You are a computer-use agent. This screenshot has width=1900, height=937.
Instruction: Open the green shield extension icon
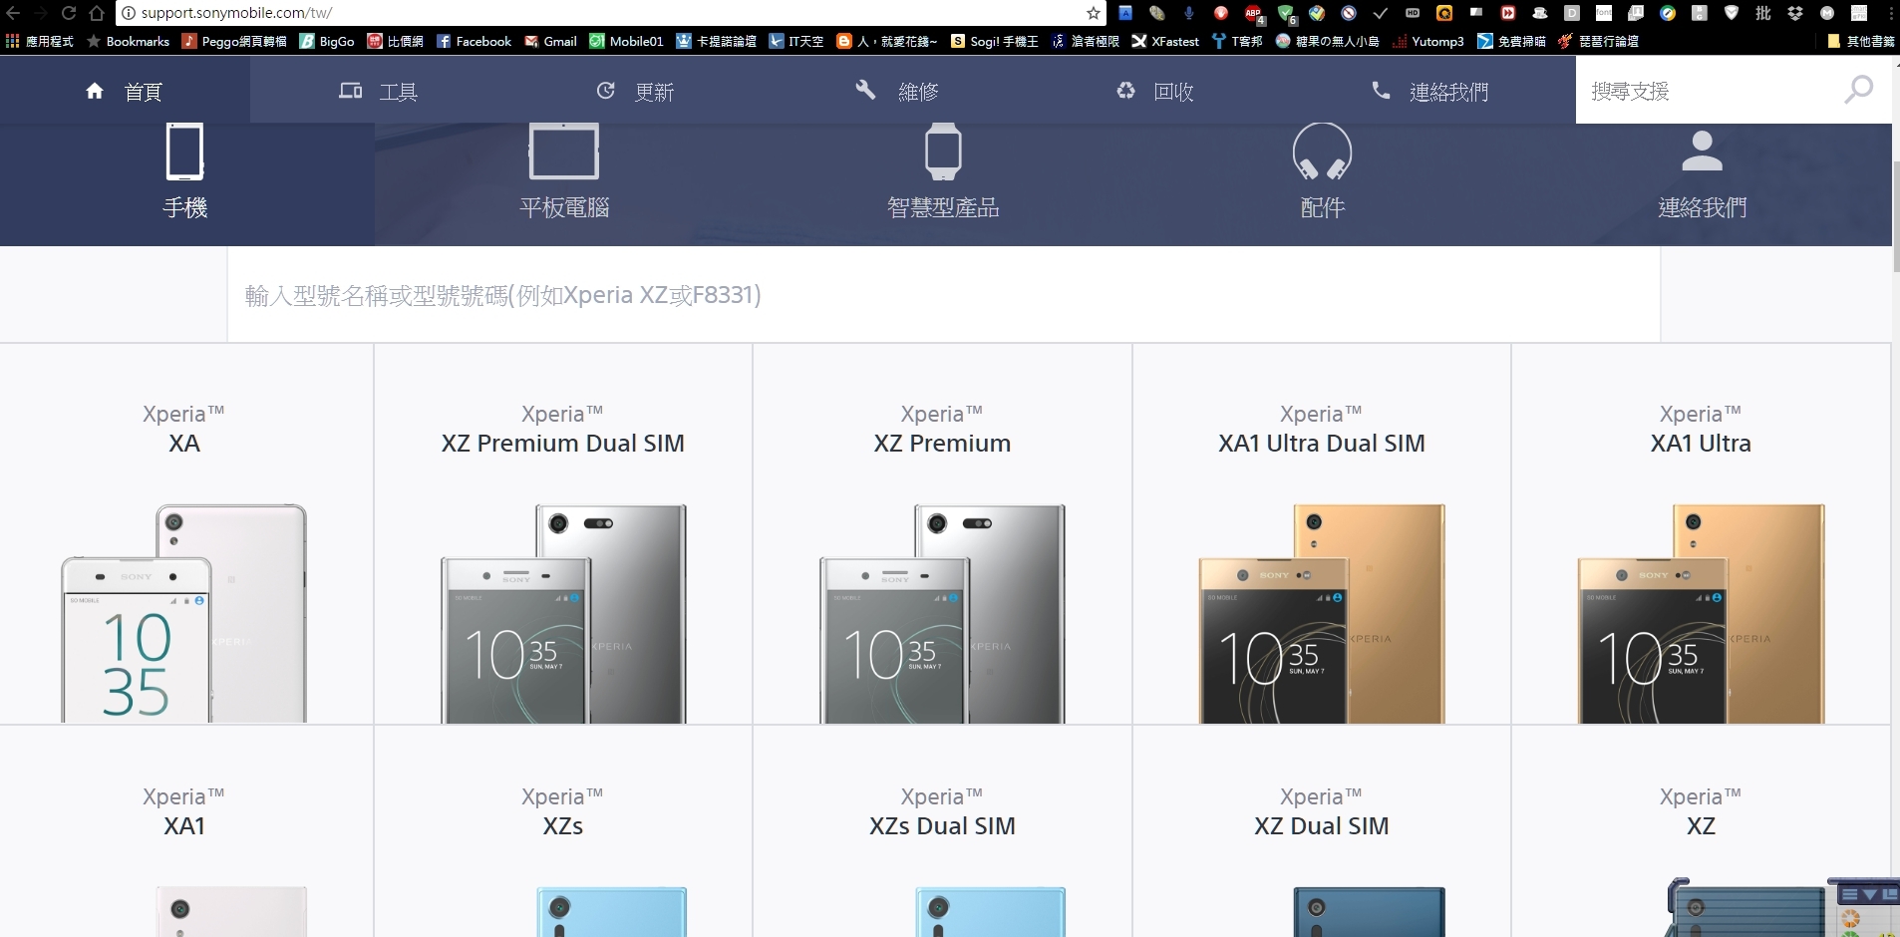tap(1285, 13)
